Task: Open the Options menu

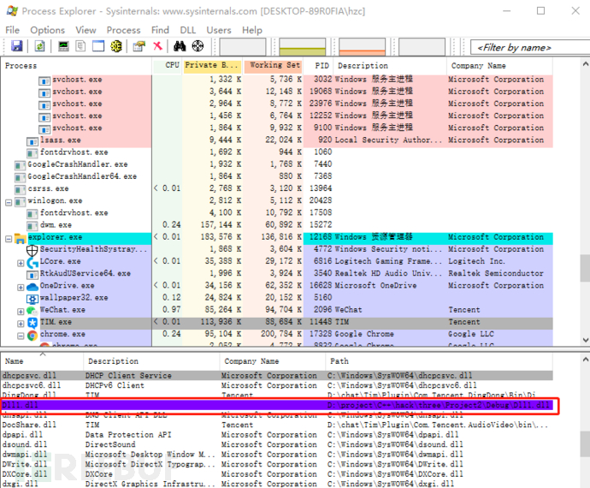Action: (47, 30)
